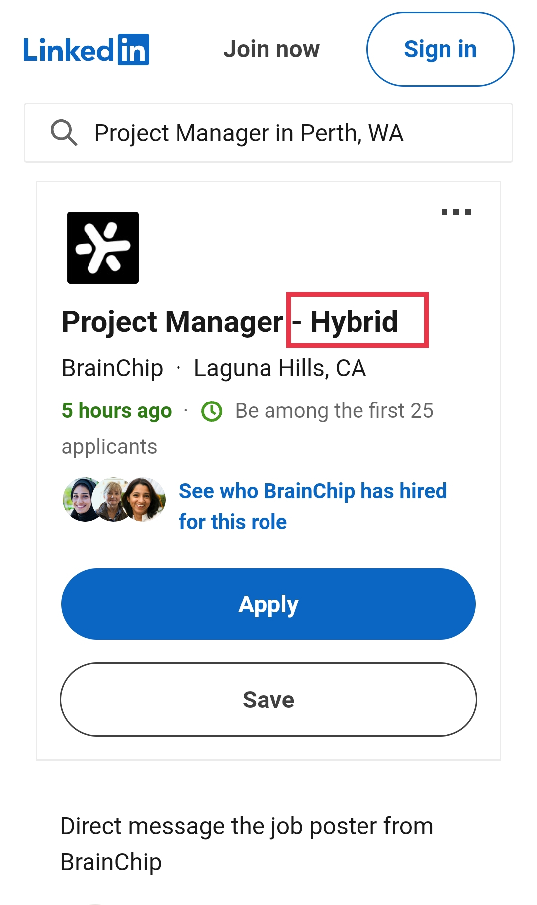The width and height of the screenshot is (537, 905).
Task: Tap the magnifying glass search icon
Action: [x=64, y=133]
